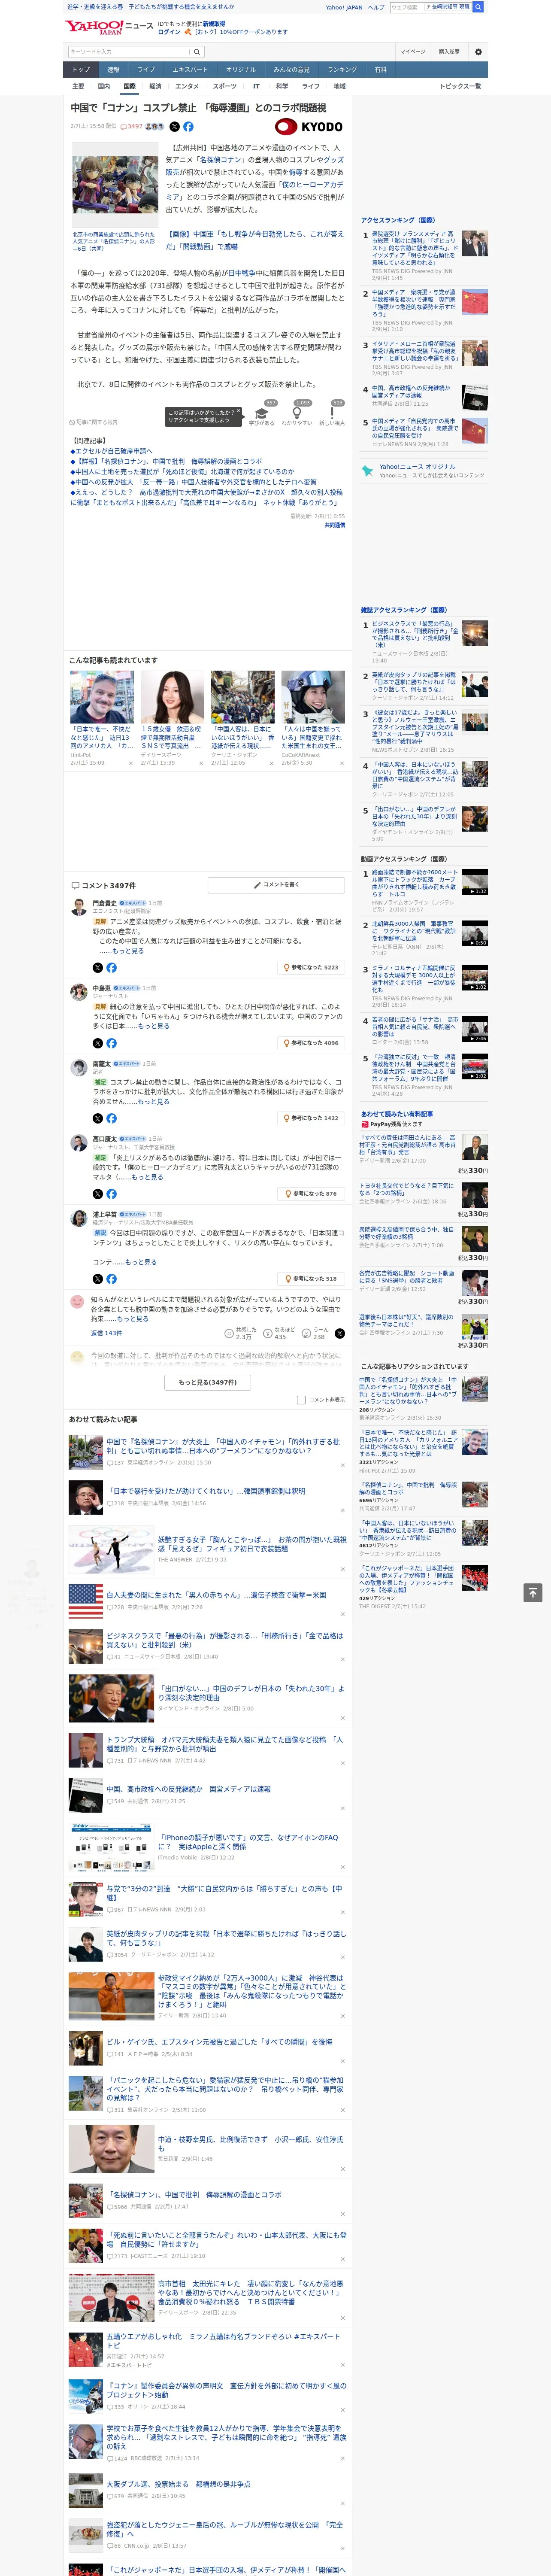Click the キーワードを入力 search field

pyautogui.click(x=129, y=51)
